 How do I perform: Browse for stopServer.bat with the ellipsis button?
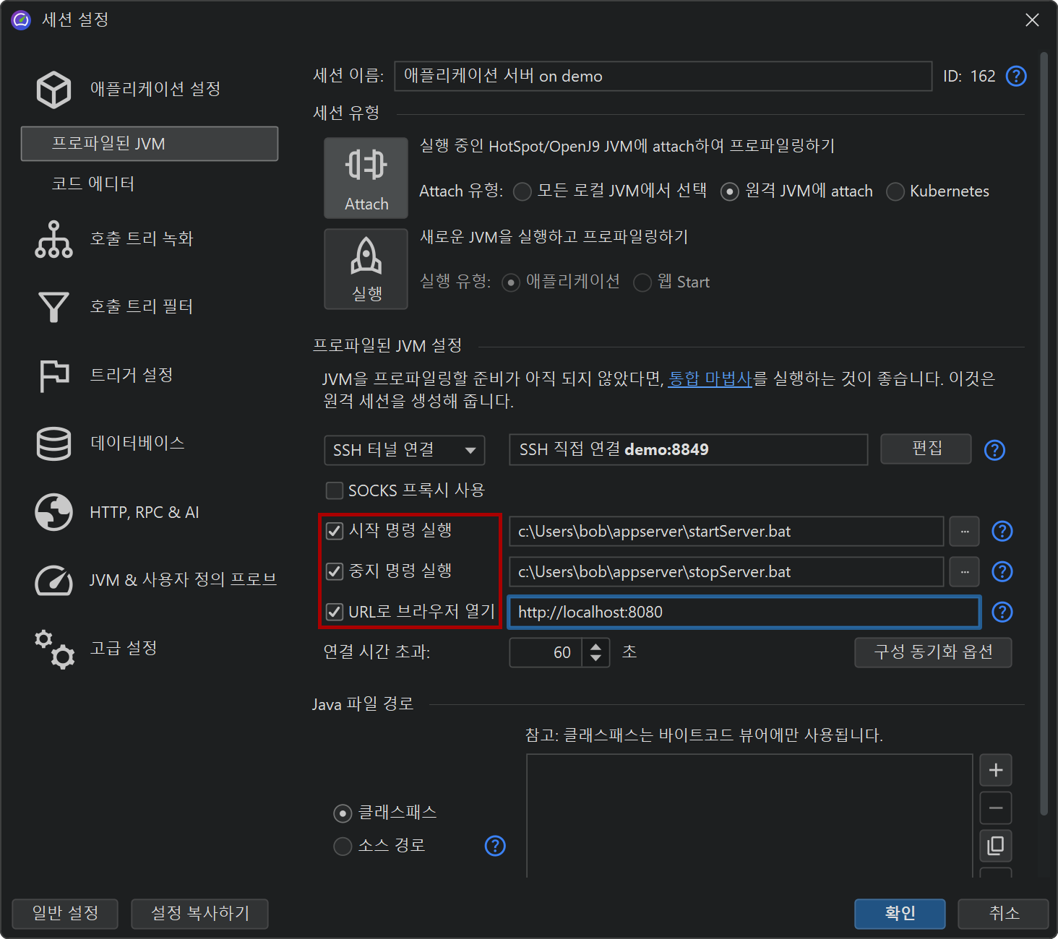[x=964, y=571]
